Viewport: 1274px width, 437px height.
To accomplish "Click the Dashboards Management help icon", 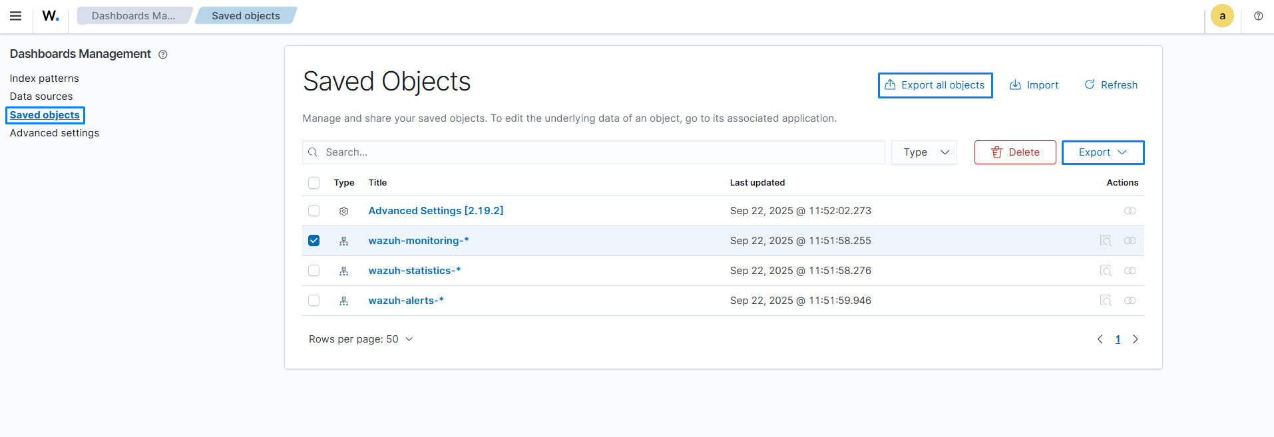I will (163, 55).
